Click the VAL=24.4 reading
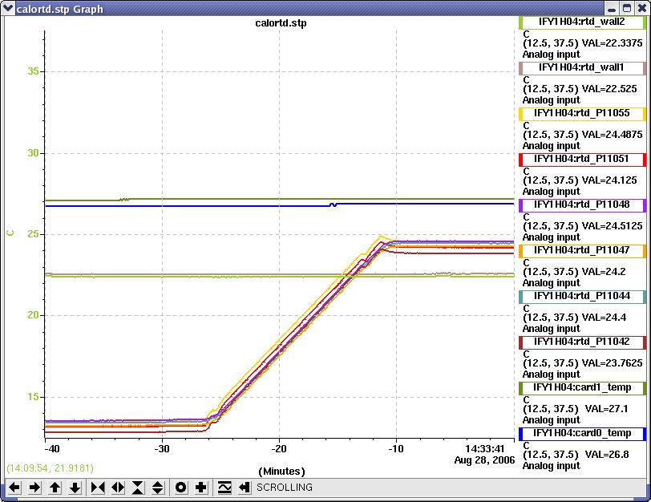Screen dimensions: 651x502 [604, 318]
